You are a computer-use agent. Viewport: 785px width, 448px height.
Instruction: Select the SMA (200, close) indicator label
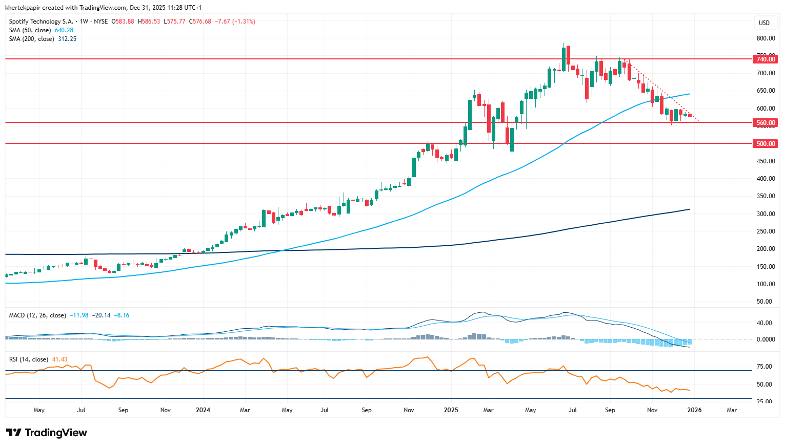[32, 39]
